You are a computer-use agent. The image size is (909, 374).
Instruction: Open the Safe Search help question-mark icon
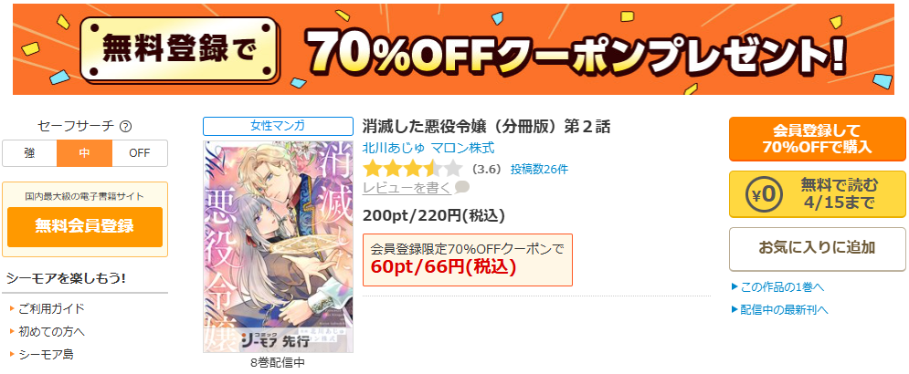click(125, 126)
